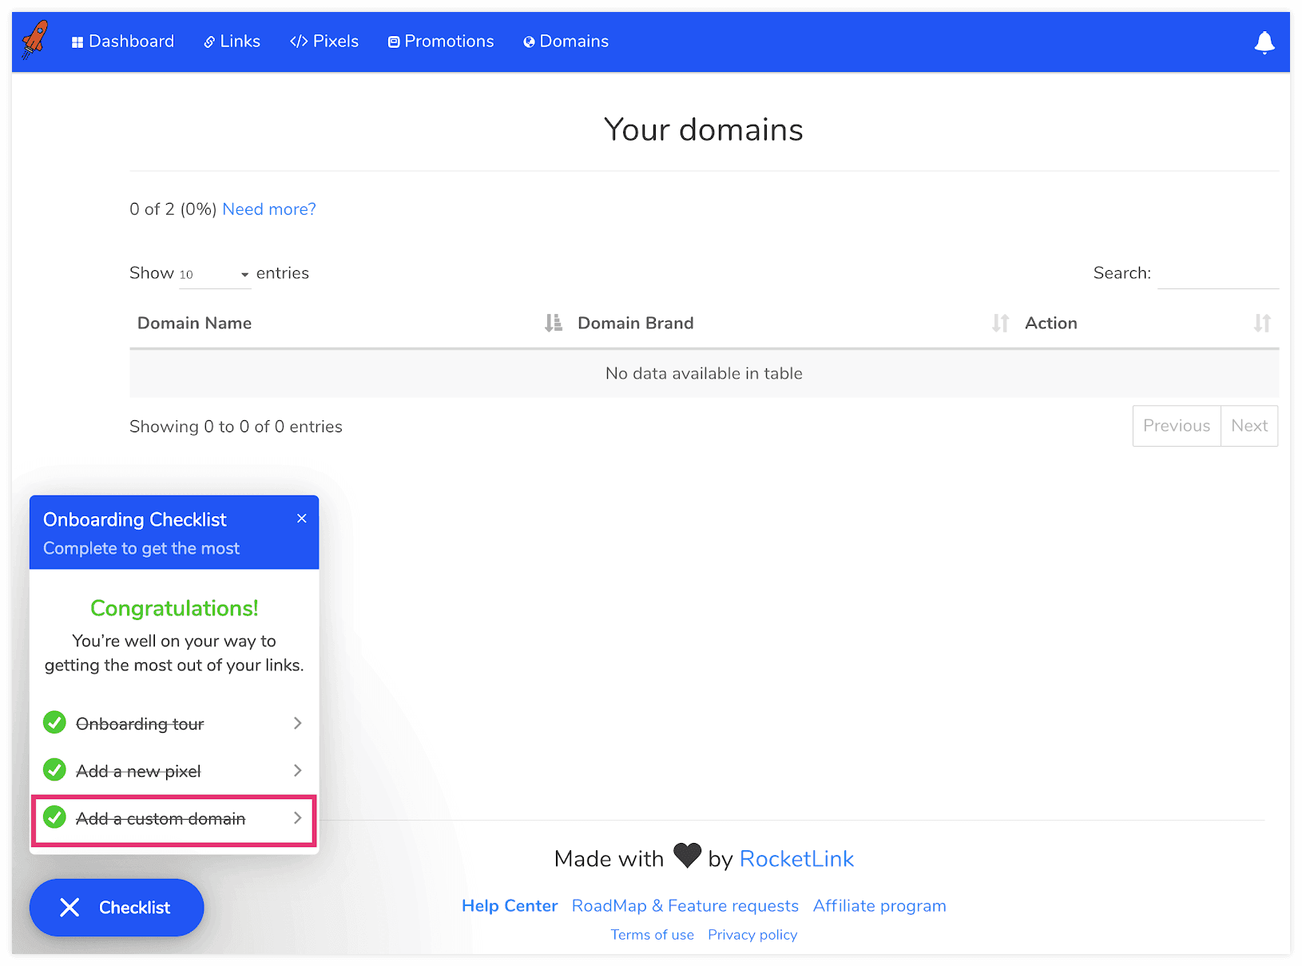
Task: Open the Dashboard menu item
Action: 123,42
